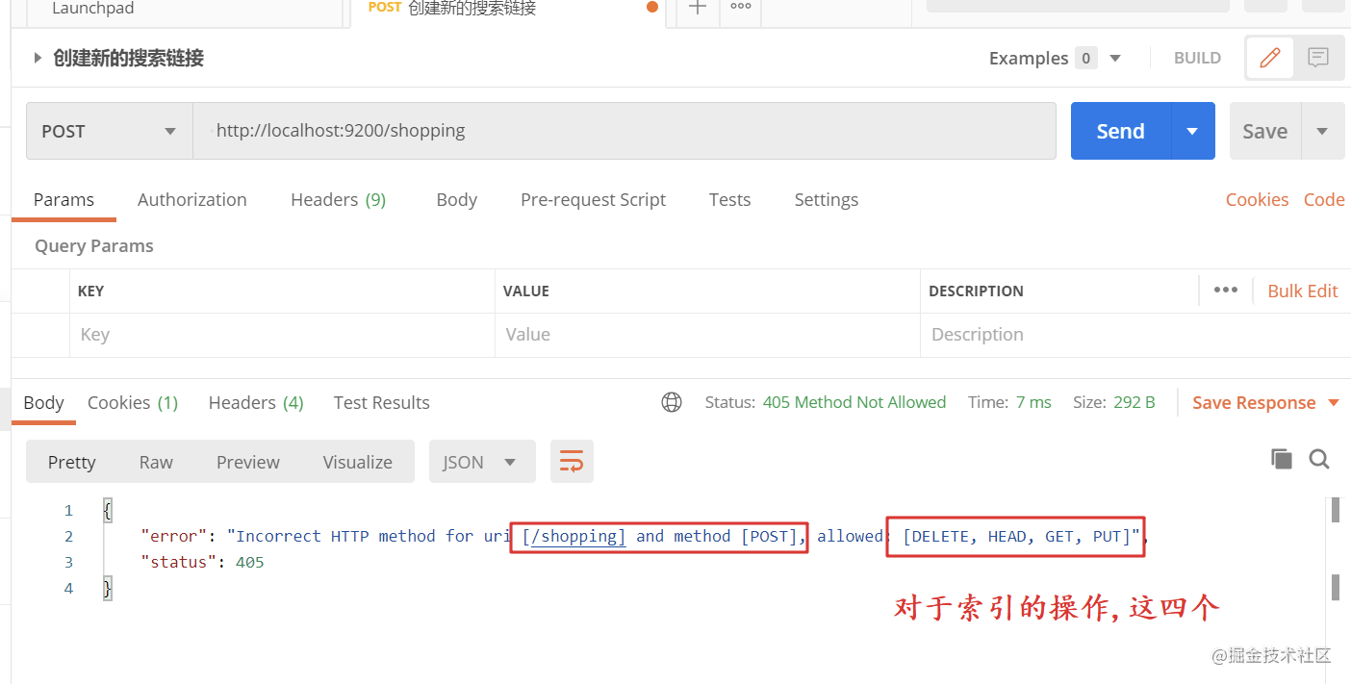Switch to the request Body tab
The image size is (1351, 684).
[456, 199]
